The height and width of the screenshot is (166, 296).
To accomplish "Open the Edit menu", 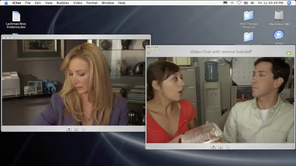I will [38, 3].
